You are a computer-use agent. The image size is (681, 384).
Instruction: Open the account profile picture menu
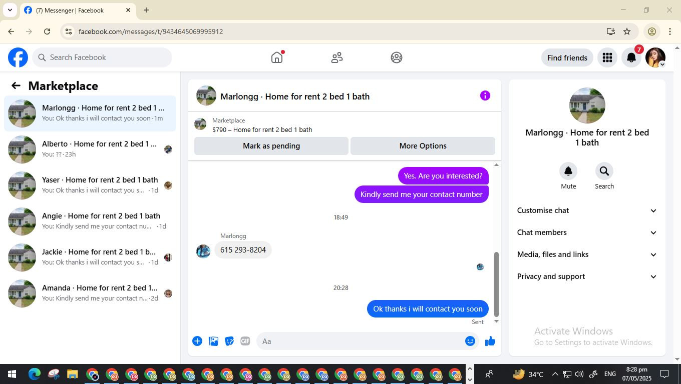point(655,57)
